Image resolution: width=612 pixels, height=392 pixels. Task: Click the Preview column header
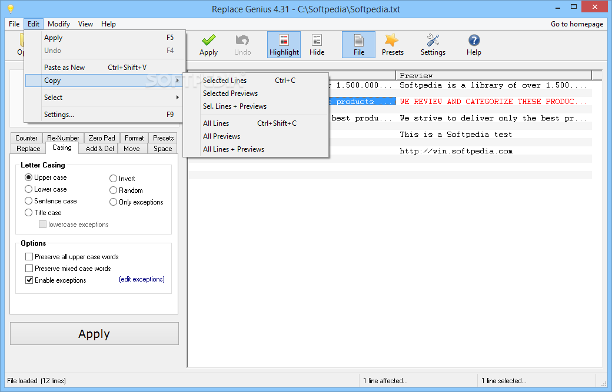[494, 75]
